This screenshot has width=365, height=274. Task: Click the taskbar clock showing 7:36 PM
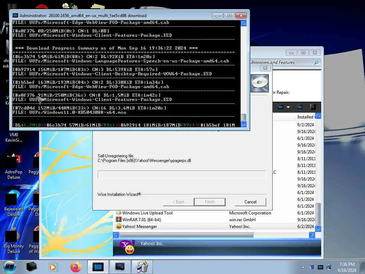(x=347, y=267)
